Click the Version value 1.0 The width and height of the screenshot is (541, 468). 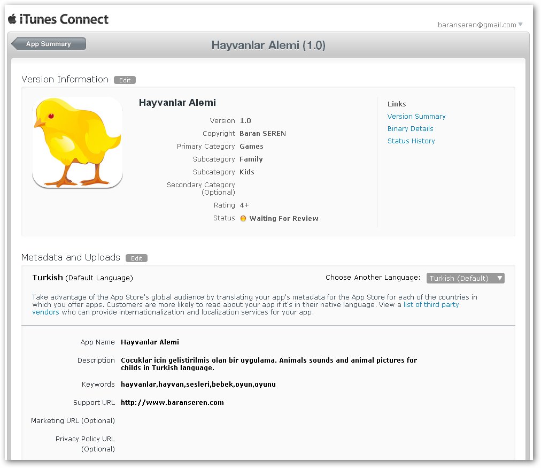tap(245, 120)
